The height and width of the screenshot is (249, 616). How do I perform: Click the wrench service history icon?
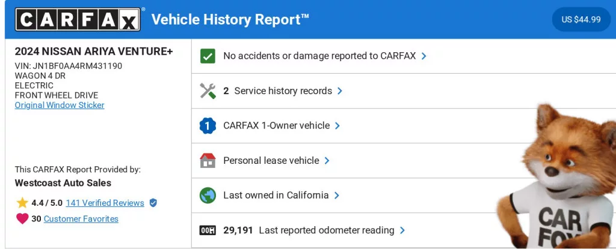coord(208,91)
